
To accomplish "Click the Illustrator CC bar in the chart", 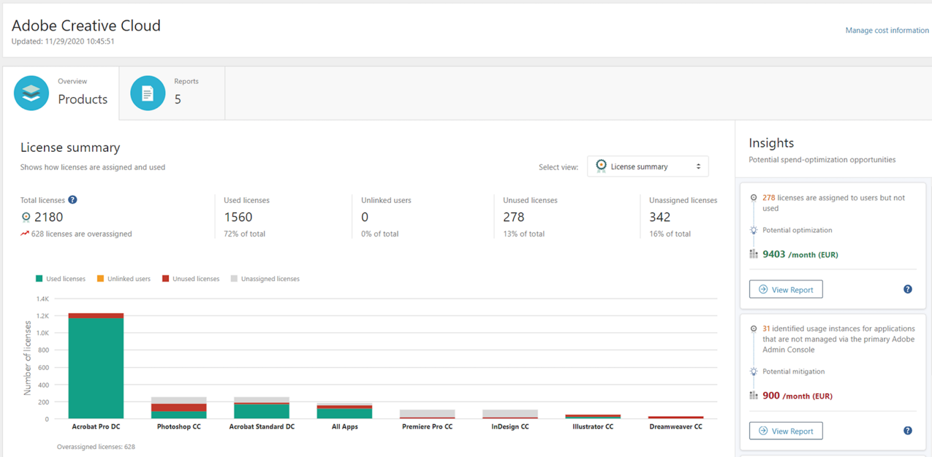I will pyautogui.click(x=593, y=416).
